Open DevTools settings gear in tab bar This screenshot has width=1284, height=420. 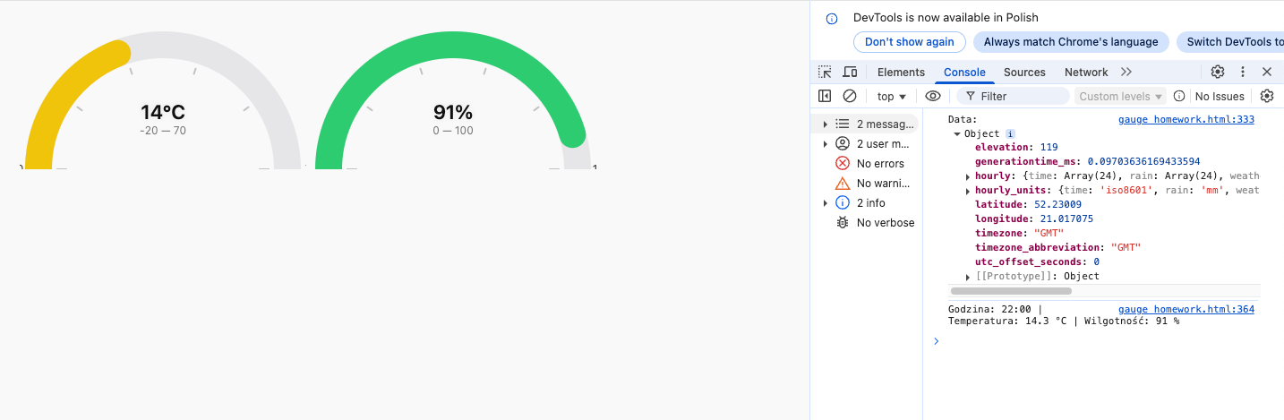(1218, 73)
